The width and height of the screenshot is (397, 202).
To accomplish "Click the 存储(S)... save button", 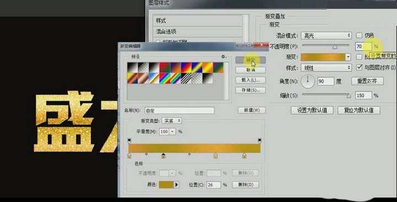I will click(x=250, y=90).
